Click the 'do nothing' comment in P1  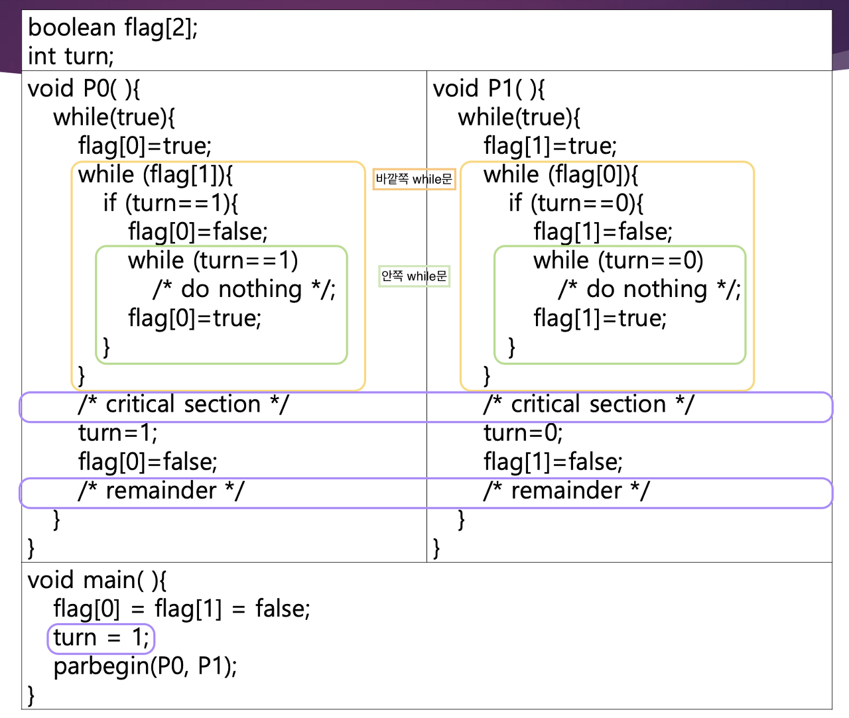649,289
